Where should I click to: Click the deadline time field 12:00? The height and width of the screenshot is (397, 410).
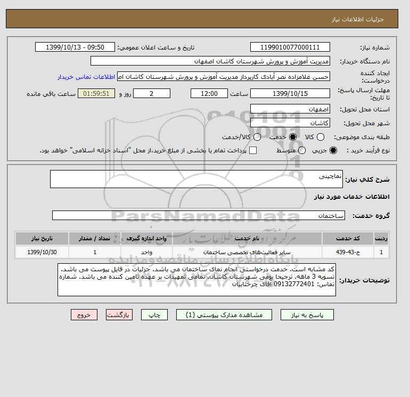pos(209,93)
